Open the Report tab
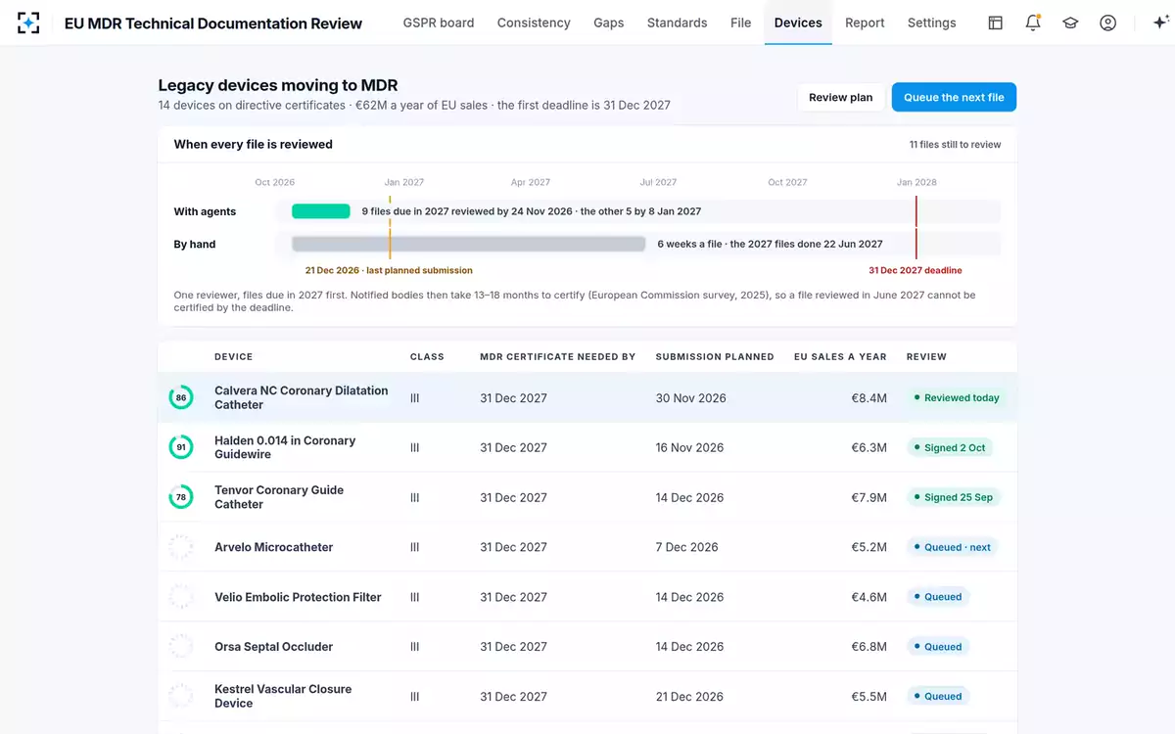Image resolution: width=1175 pixels, height=734 pixels. pyautogui.click(x=865, y=23)
